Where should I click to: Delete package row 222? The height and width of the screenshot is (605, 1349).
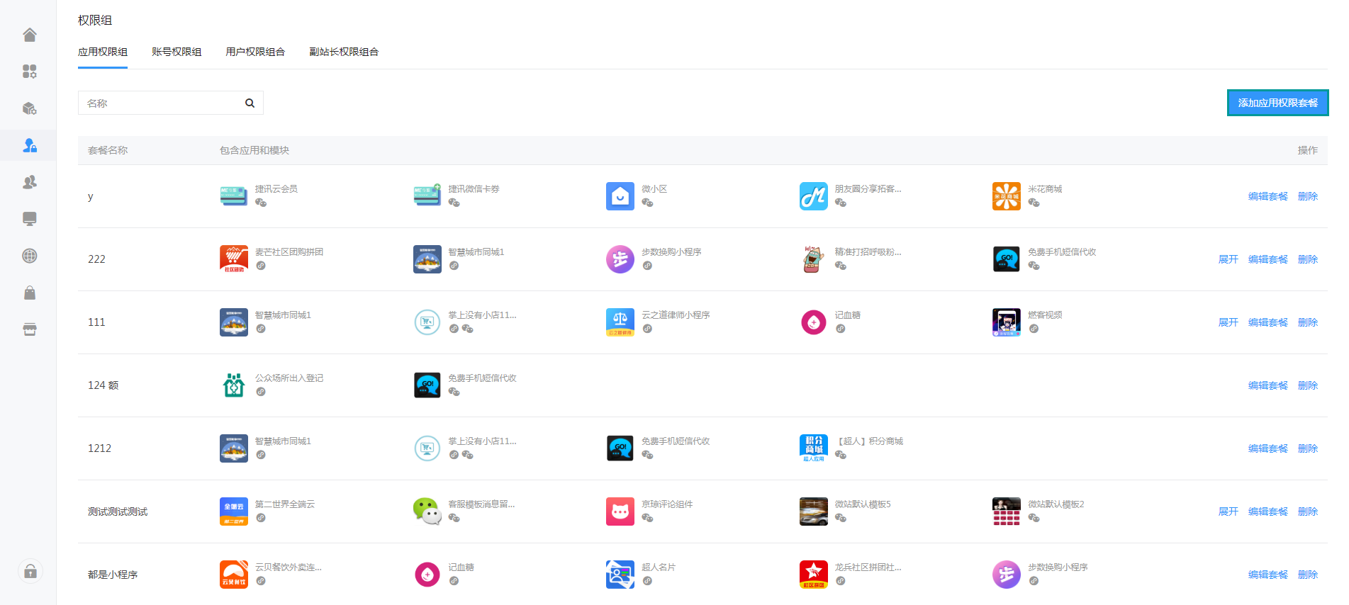(x=1307, y=259)
